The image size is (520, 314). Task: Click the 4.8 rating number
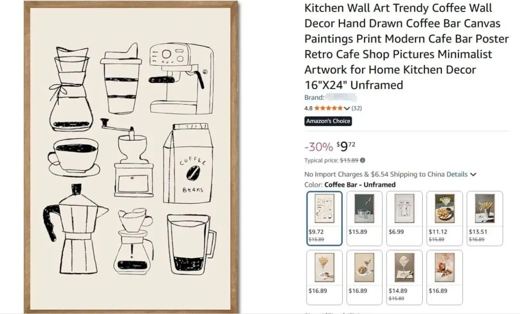pyautogui.click(x=308, y=108)
